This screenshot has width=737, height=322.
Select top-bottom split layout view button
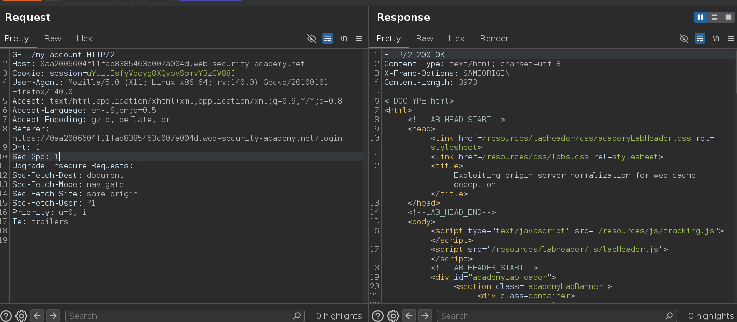click(x=714, y=17)
